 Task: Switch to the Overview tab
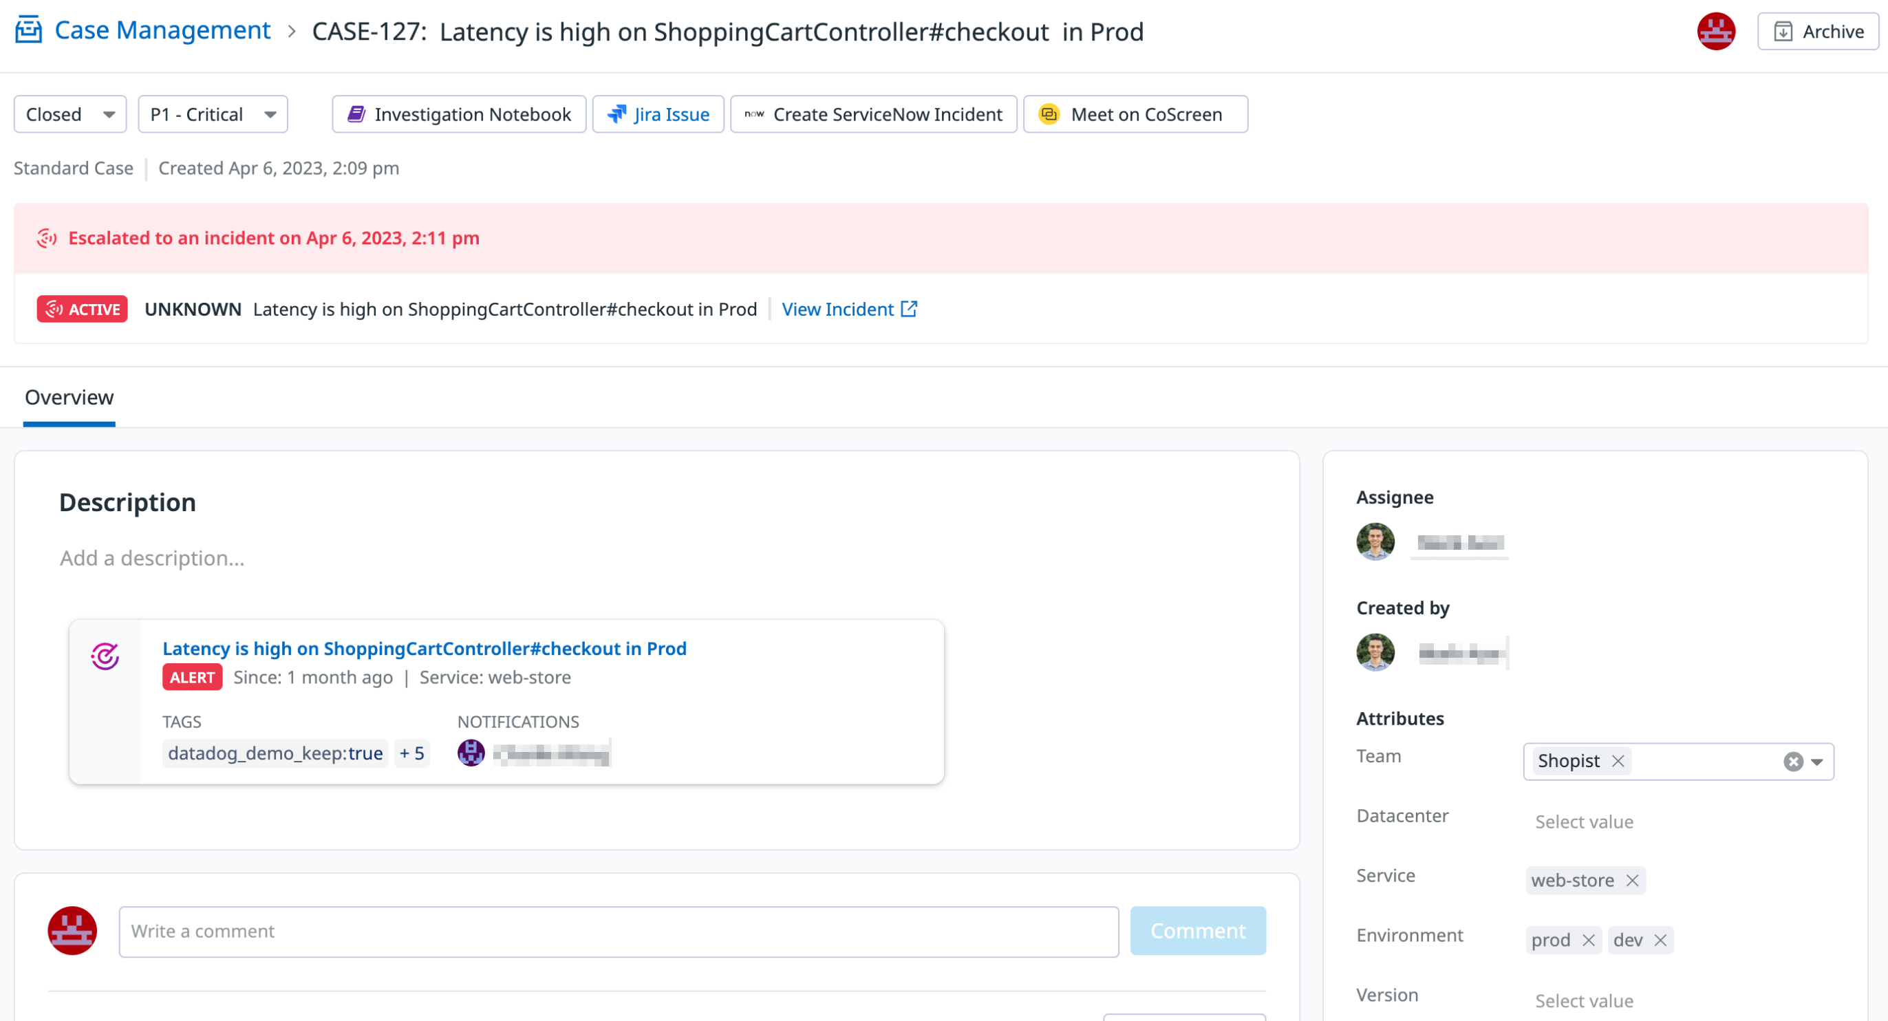[69, 397]
